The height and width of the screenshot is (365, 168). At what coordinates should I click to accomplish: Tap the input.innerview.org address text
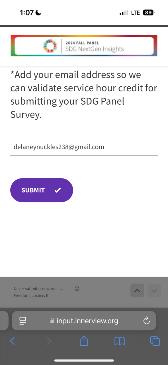87,321
